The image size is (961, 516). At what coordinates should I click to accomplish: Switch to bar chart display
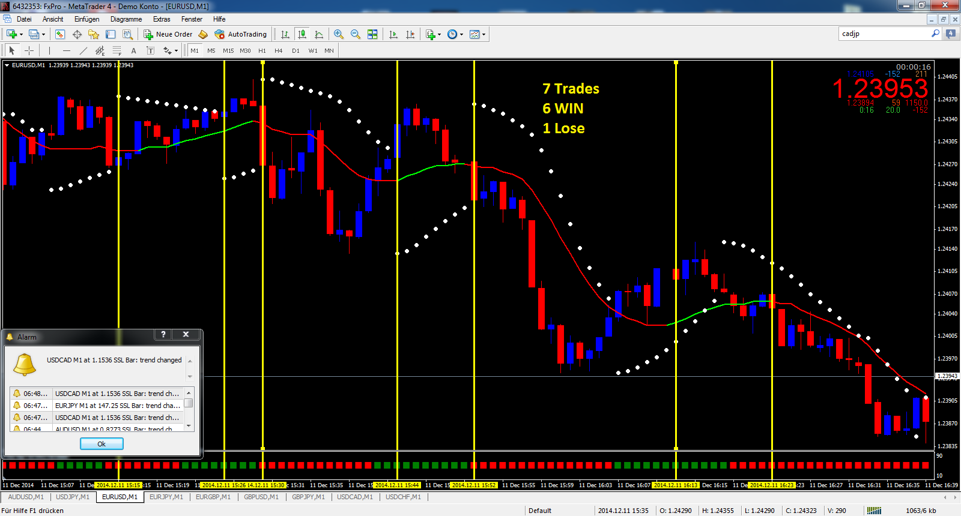(x=285, y=34)
